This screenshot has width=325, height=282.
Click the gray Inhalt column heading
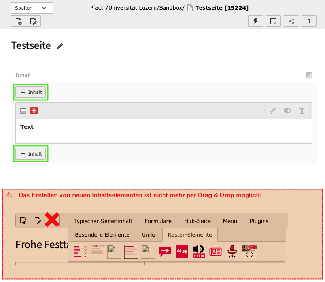23,75
